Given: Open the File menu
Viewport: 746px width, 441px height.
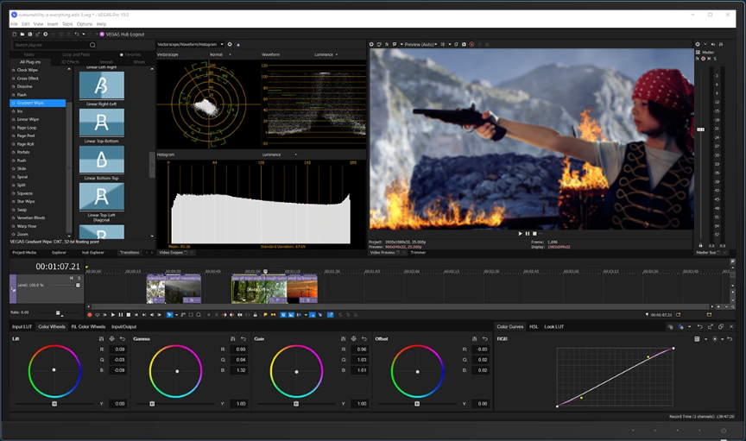Looking at the screenshot, I should coord(15,24).
